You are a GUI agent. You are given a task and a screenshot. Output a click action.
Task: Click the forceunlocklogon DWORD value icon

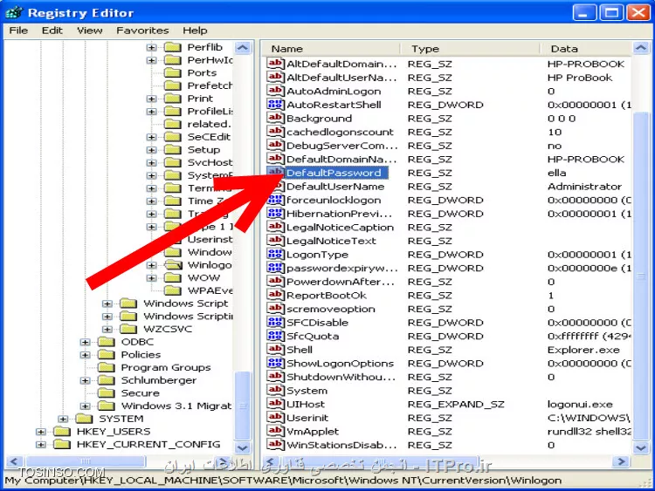click(275, 200)
